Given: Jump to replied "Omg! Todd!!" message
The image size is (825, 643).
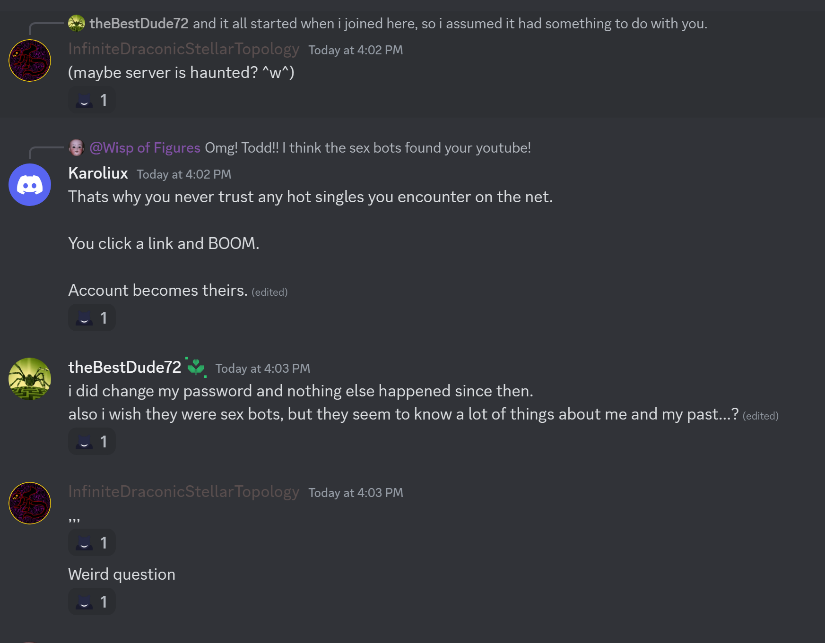Looking at the screenshot, I should point(367,148).
